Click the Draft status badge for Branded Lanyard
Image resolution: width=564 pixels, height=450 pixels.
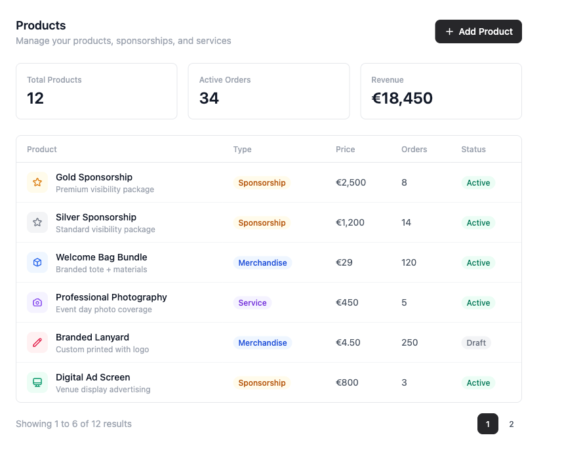click(x=476, y=342)
